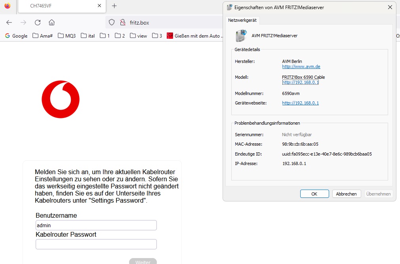
Task: Click the Kabelrouter Passwort field
Action: pyautogui.click(x=96, y=244)
